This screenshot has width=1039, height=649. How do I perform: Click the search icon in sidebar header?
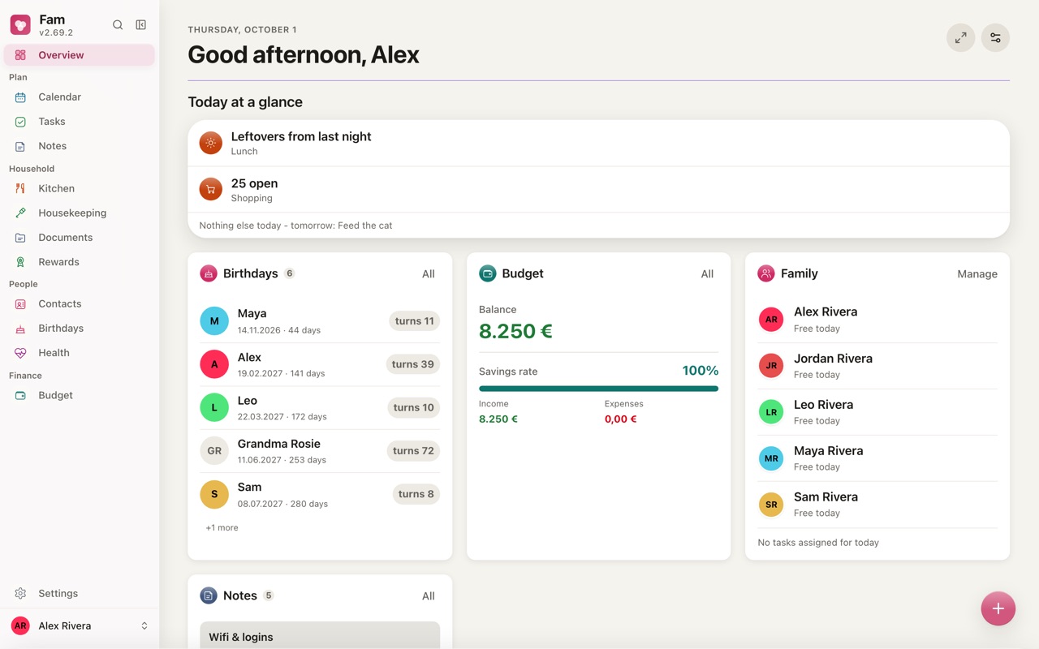[118, 25]
